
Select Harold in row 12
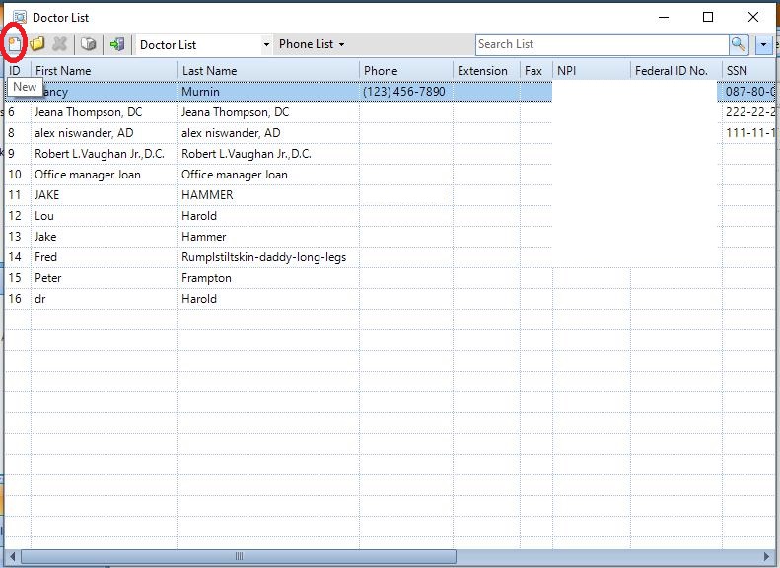[268, 216]
